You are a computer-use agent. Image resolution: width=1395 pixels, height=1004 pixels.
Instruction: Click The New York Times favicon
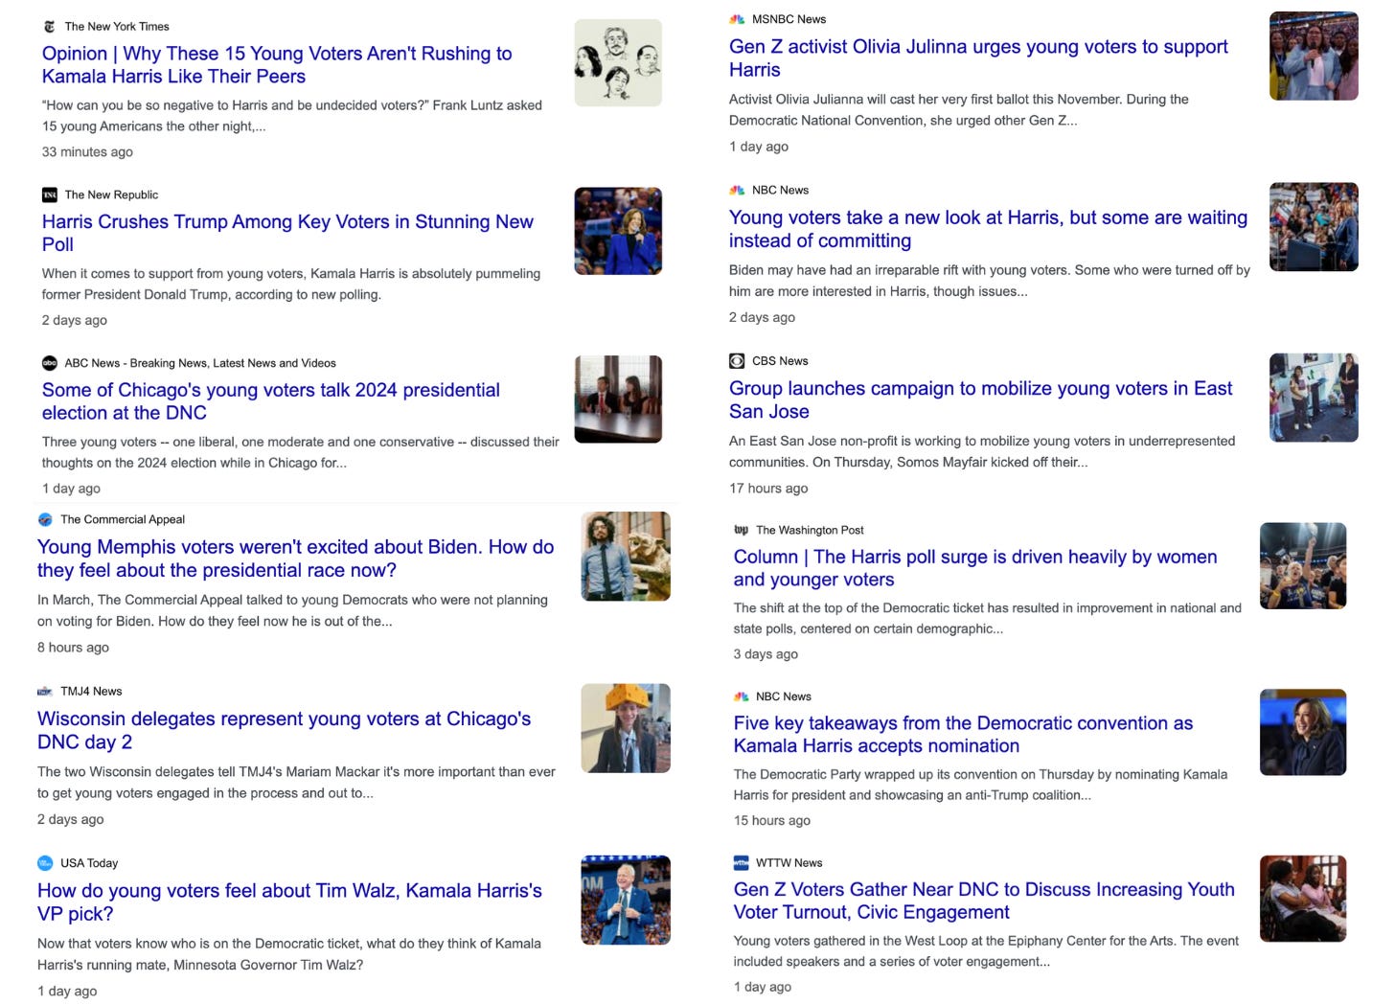[50, 27]
